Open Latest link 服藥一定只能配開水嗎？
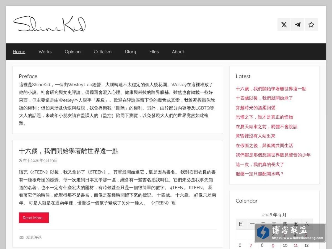Viewport: 332px width, 249px height. (260, 174)
